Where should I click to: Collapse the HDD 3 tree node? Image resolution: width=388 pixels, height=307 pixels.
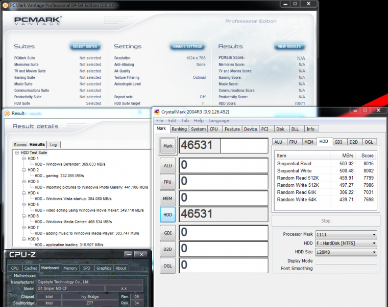click(24, 182)
